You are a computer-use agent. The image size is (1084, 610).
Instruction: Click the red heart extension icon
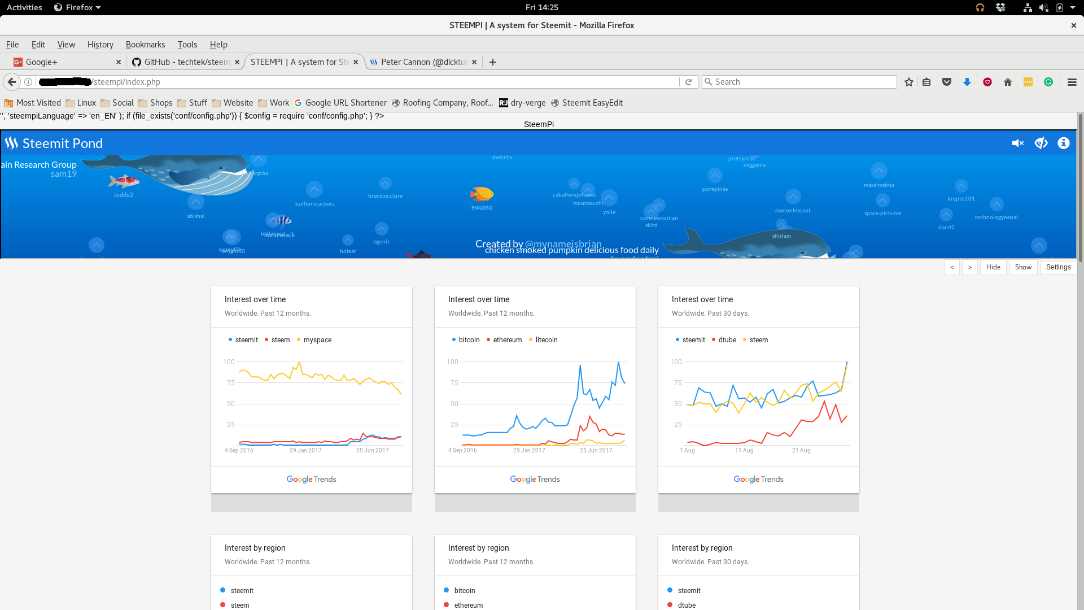point(987,82)
